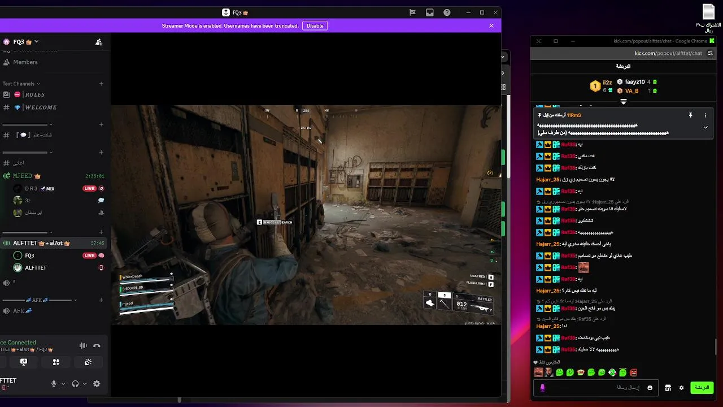The height and width of the screenshot is (407, 723).
Task: Open 11RmS profile in pinned message
Action: tap(574, 115)
